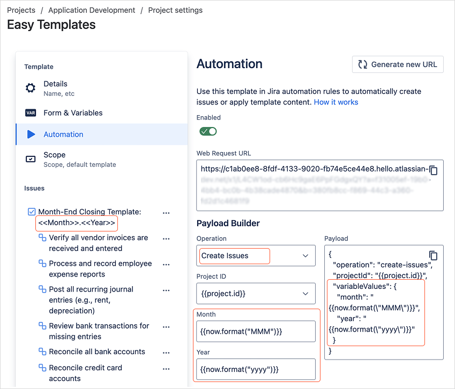Open more options for Month-End Closing Template

click(x=166, y=213)
